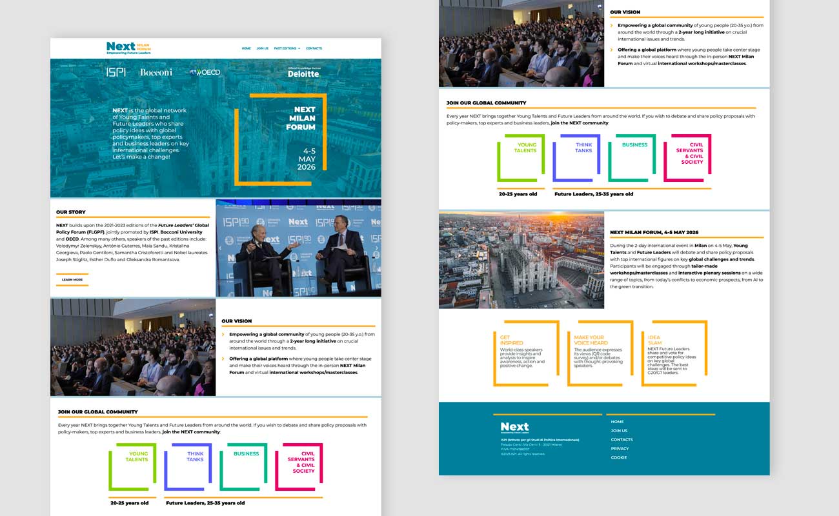The height and width of the screenshot is (516, 839).
Task: Open the Cookie link in the footer
Action: point(618,457)
